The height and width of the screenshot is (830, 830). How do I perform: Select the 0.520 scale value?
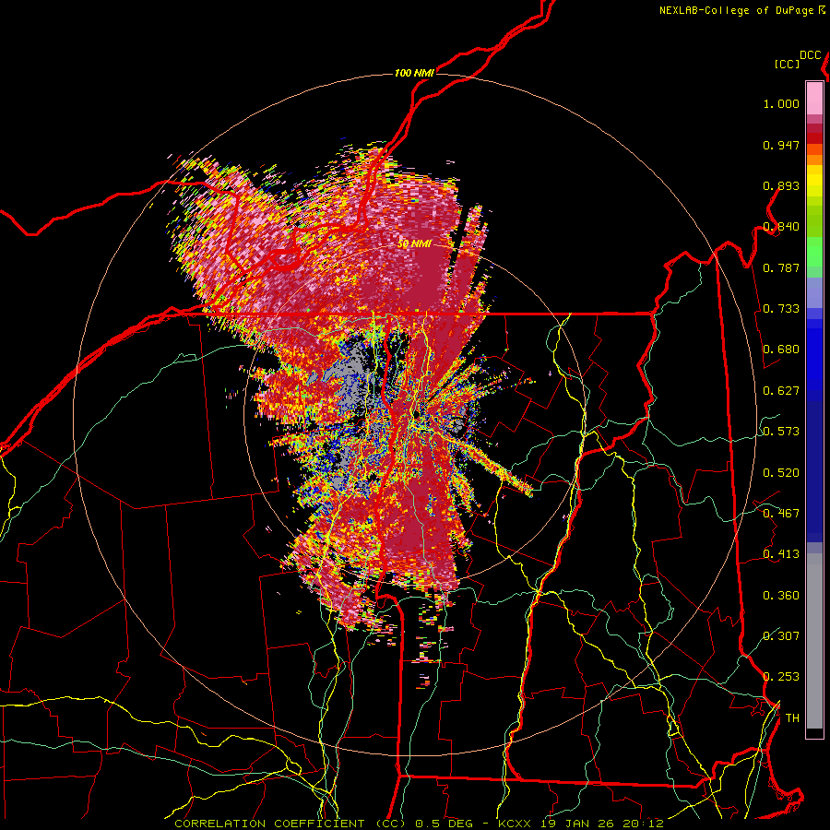click(x=781, y=473)
